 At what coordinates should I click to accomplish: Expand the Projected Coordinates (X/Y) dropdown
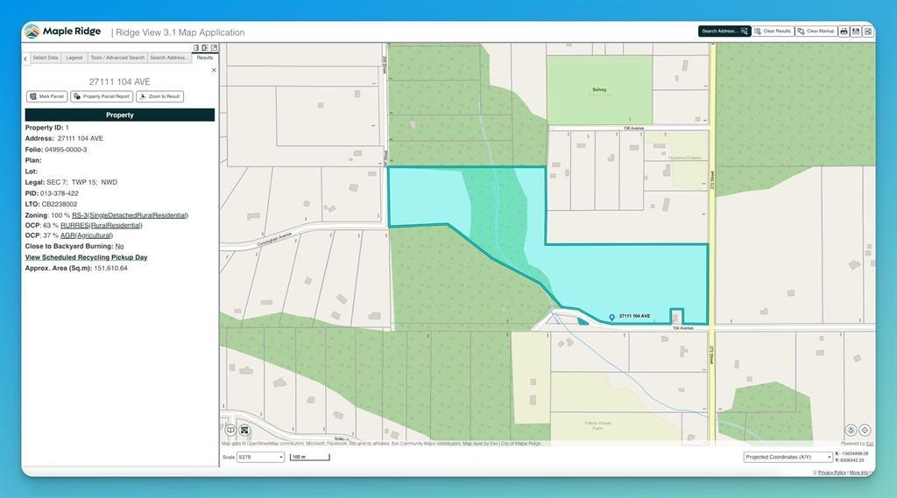click(x=788, y=457)
